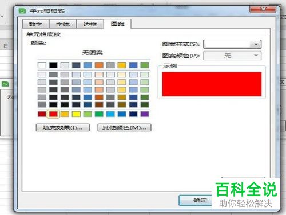286x215 pixels.
Task: Pick the orange-yellow swatch in standard colors row
Action: [65, 114]
